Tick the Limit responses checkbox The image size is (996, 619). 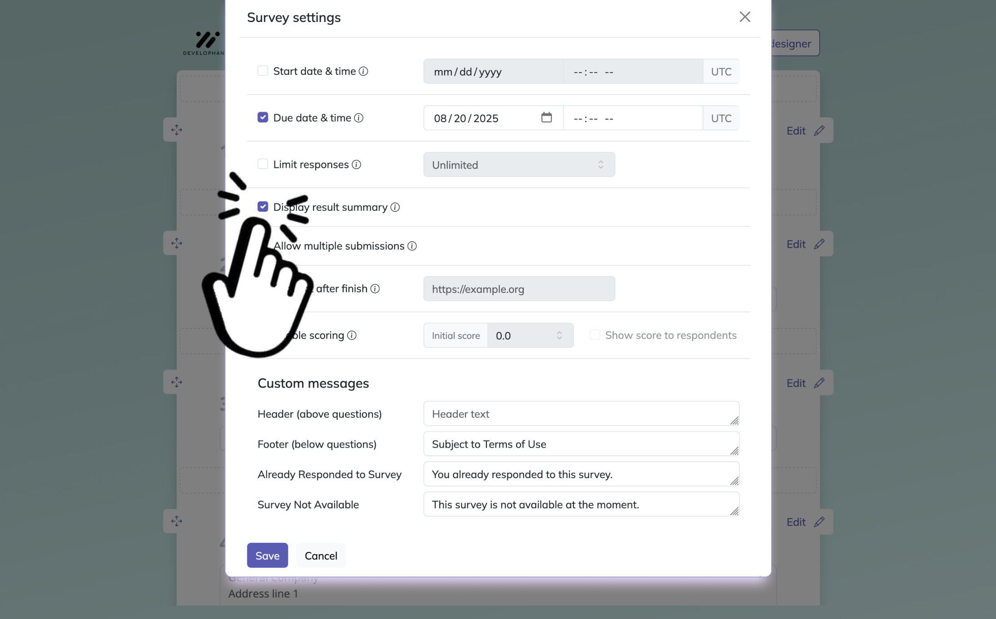coord(263,164)
